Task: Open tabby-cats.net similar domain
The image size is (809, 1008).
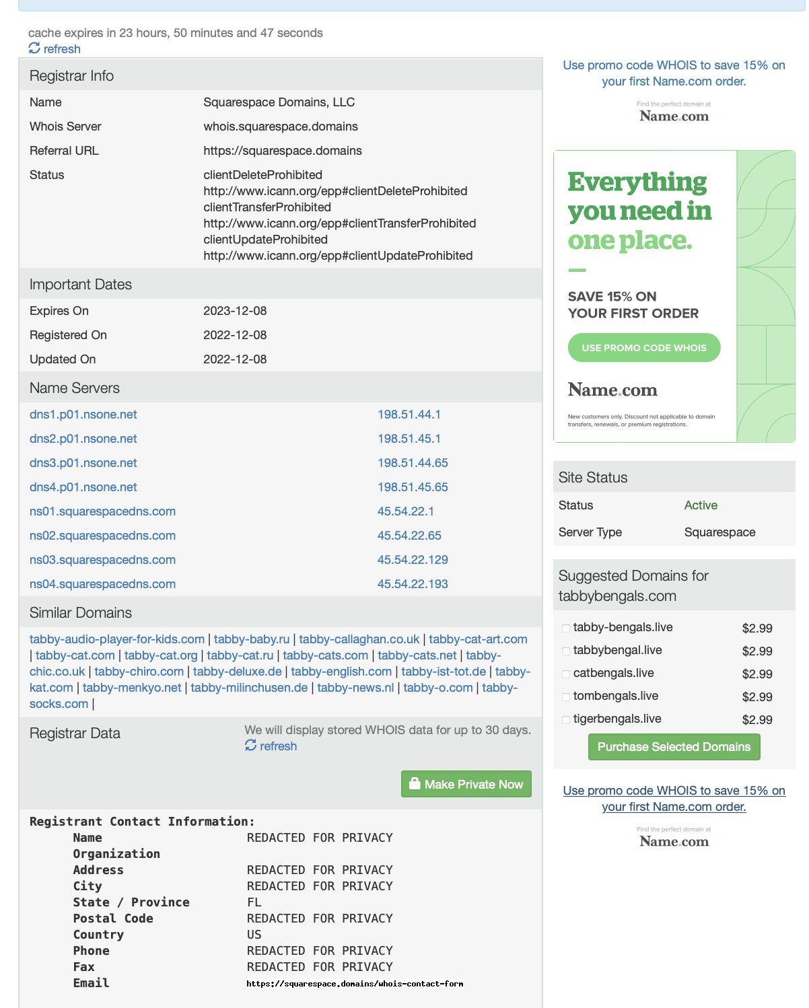Action: [x=417, y=655]
